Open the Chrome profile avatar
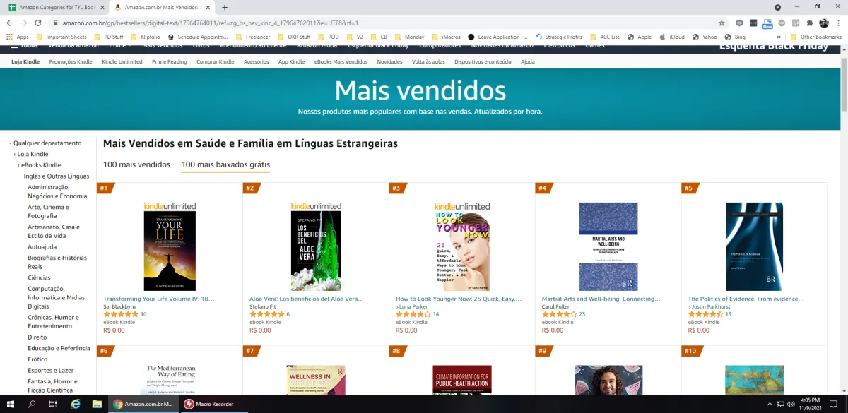Viewport: 848px width, 413px height. [x=824, y=23]
